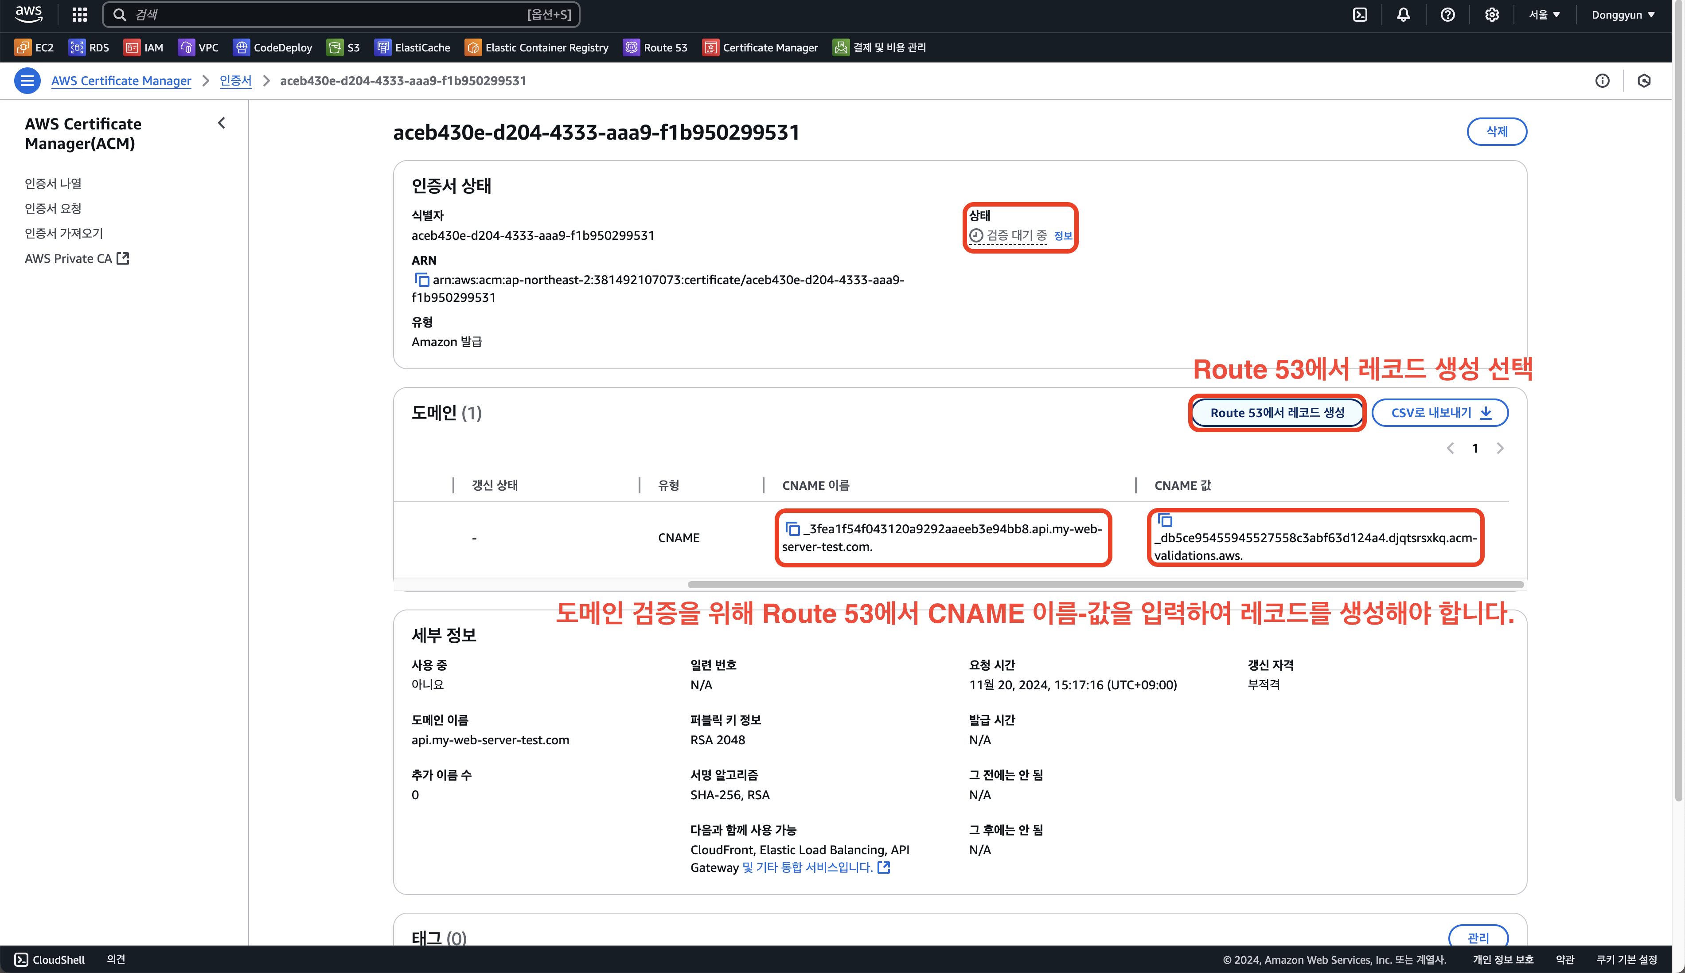Open the help question mark menu
The height and width of the screenshot is (973, 1685).
1447,15
